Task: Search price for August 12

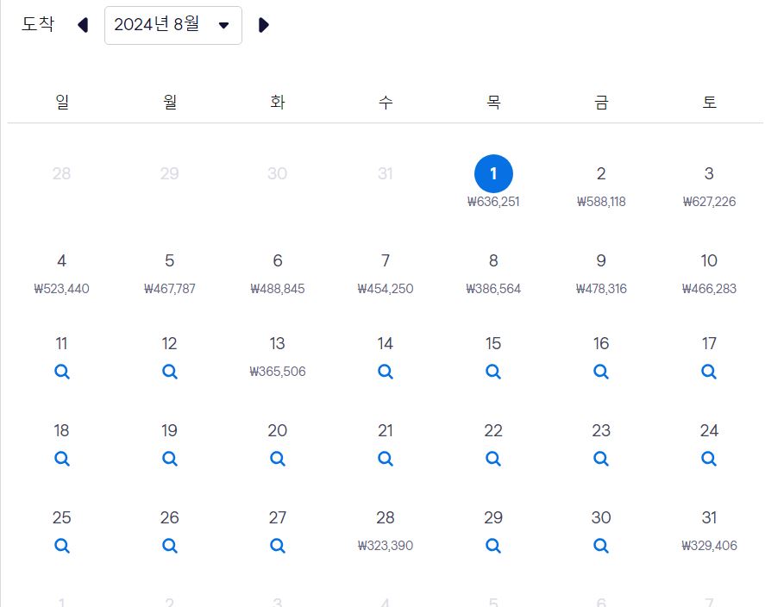Action: pos(170,372)
